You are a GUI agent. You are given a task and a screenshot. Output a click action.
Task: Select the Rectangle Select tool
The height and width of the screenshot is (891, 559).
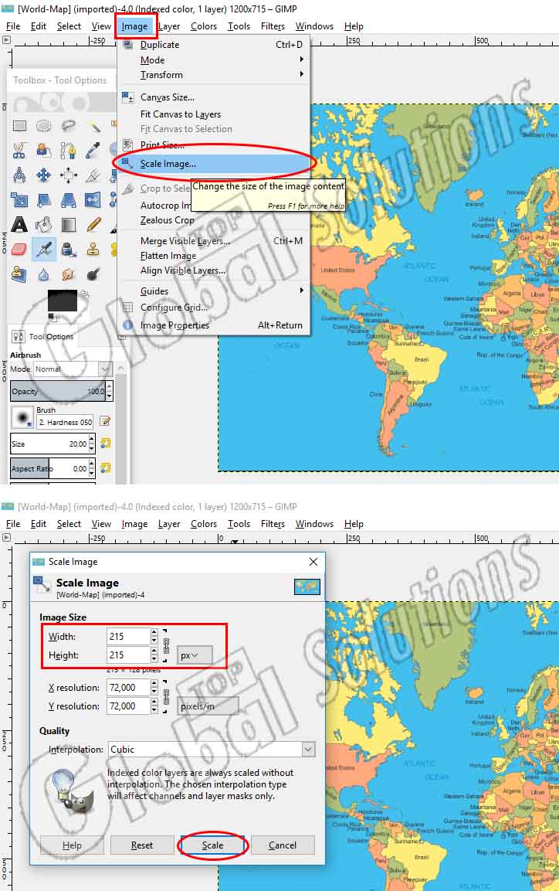(x=19, y=126)
